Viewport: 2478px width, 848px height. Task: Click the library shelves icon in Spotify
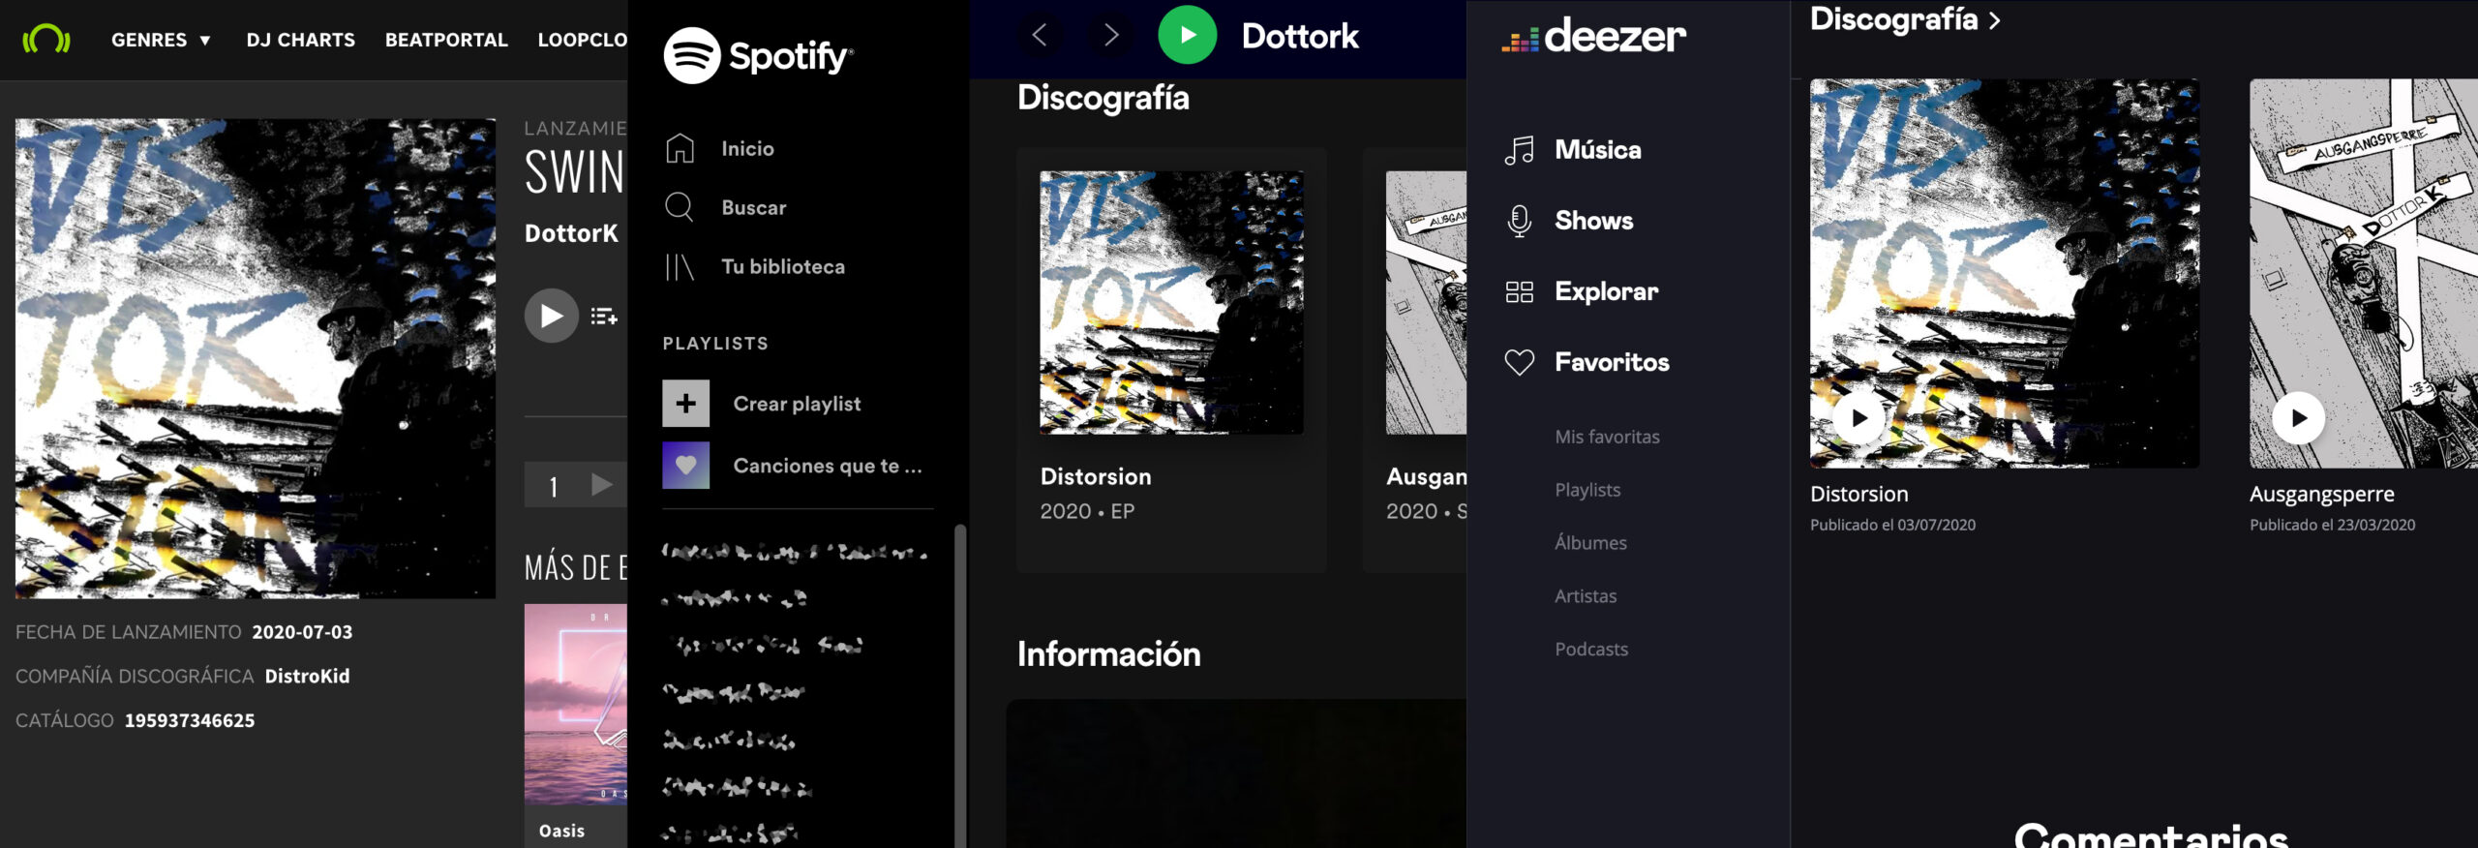point(680,266)
